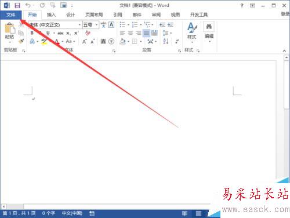Open the borders dropdown arrow

(141, 41)
